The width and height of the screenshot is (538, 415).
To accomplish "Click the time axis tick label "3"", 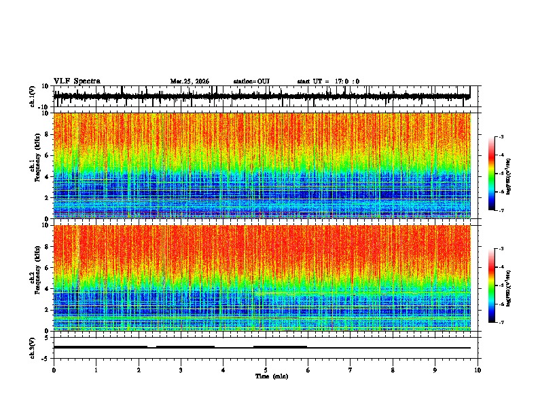I will pyautogui.click(x=181, y=370).
